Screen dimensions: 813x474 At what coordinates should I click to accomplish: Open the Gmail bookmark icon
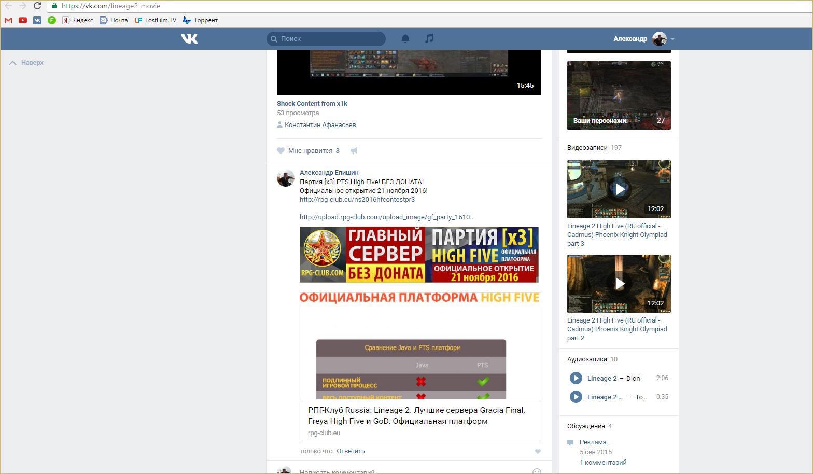(8, 20)
